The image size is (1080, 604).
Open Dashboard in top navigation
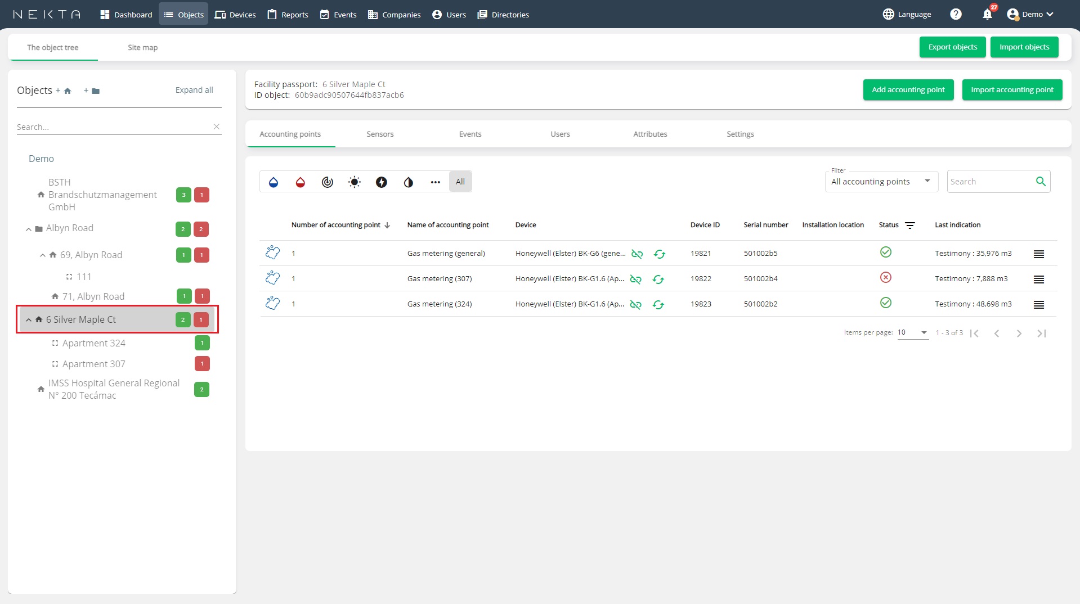(126, 14)
